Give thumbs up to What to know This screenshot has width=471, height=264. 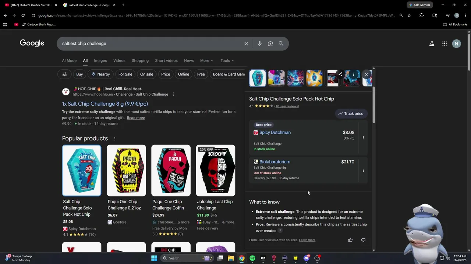[350, 240]
